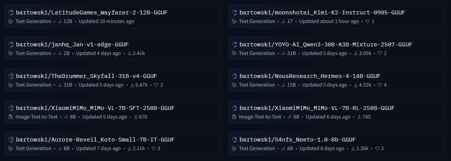
Task: Open bartowski/moonshotai_Kimi-K2-Instruct-0905-GGUF model link
Action: click(323, 12)
